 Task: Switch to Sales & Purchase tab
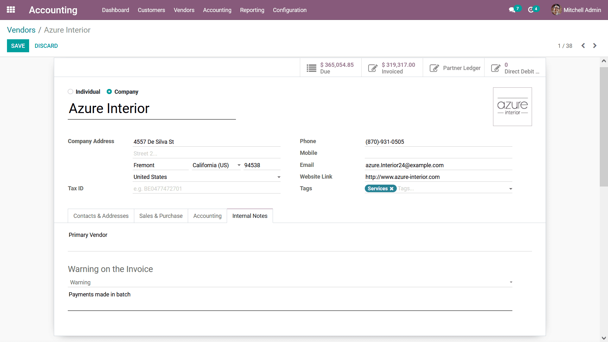[161, 216]
